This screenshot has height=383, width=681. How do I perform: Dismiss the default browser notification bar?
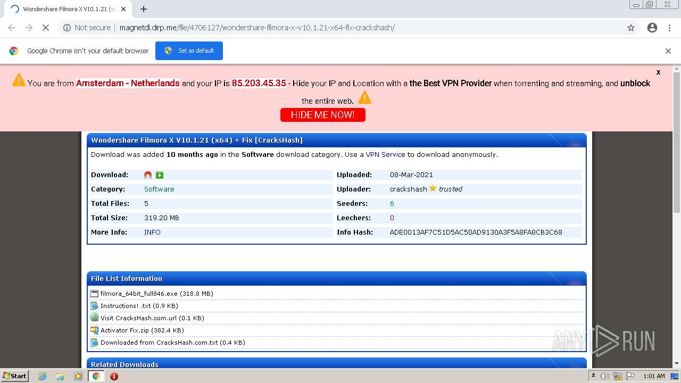[668, 51]
